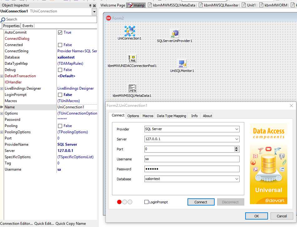Open the Options tab in connection dialog
Viewport: 297px width, 227px height.
(x=133, y=116)
